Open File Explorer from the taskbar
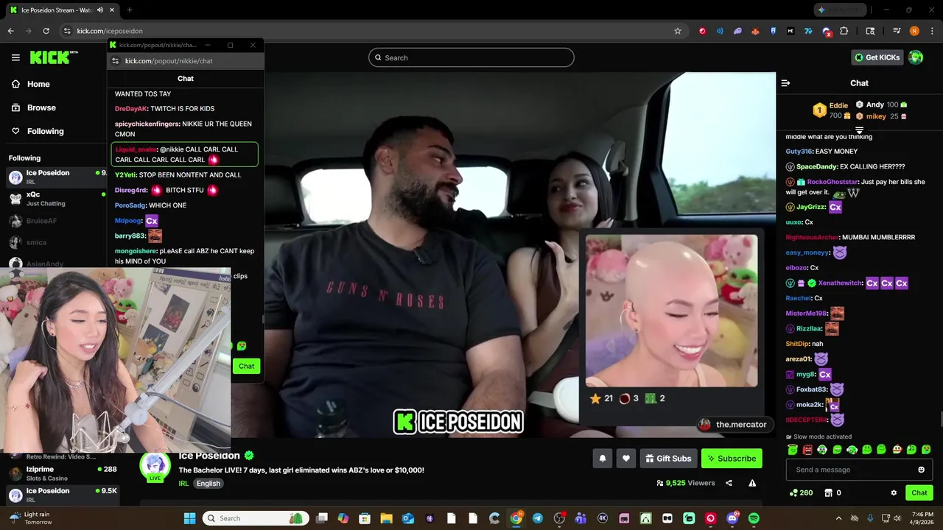943x530 pixels. [x=386, y=518]
